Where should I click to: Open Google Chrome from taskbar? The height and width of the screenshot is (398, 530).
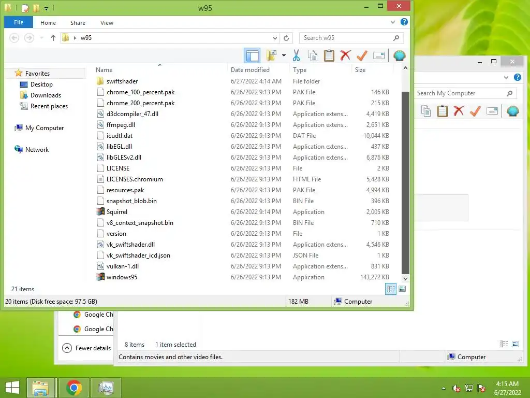[73, 387]
